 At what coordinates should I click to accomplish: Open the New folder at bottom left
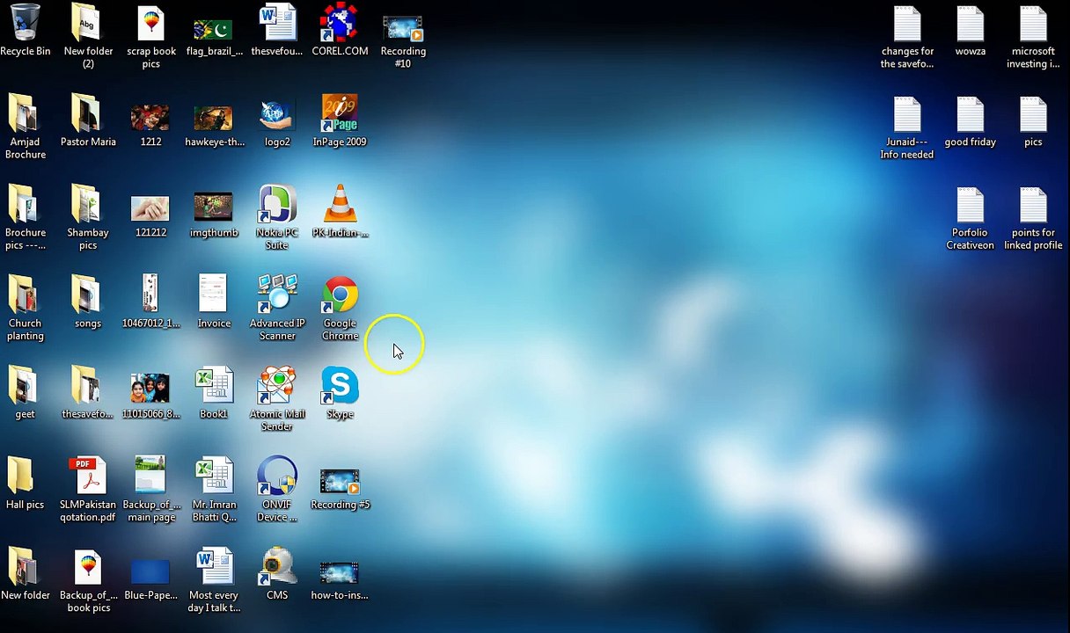[x=25, y=567]
